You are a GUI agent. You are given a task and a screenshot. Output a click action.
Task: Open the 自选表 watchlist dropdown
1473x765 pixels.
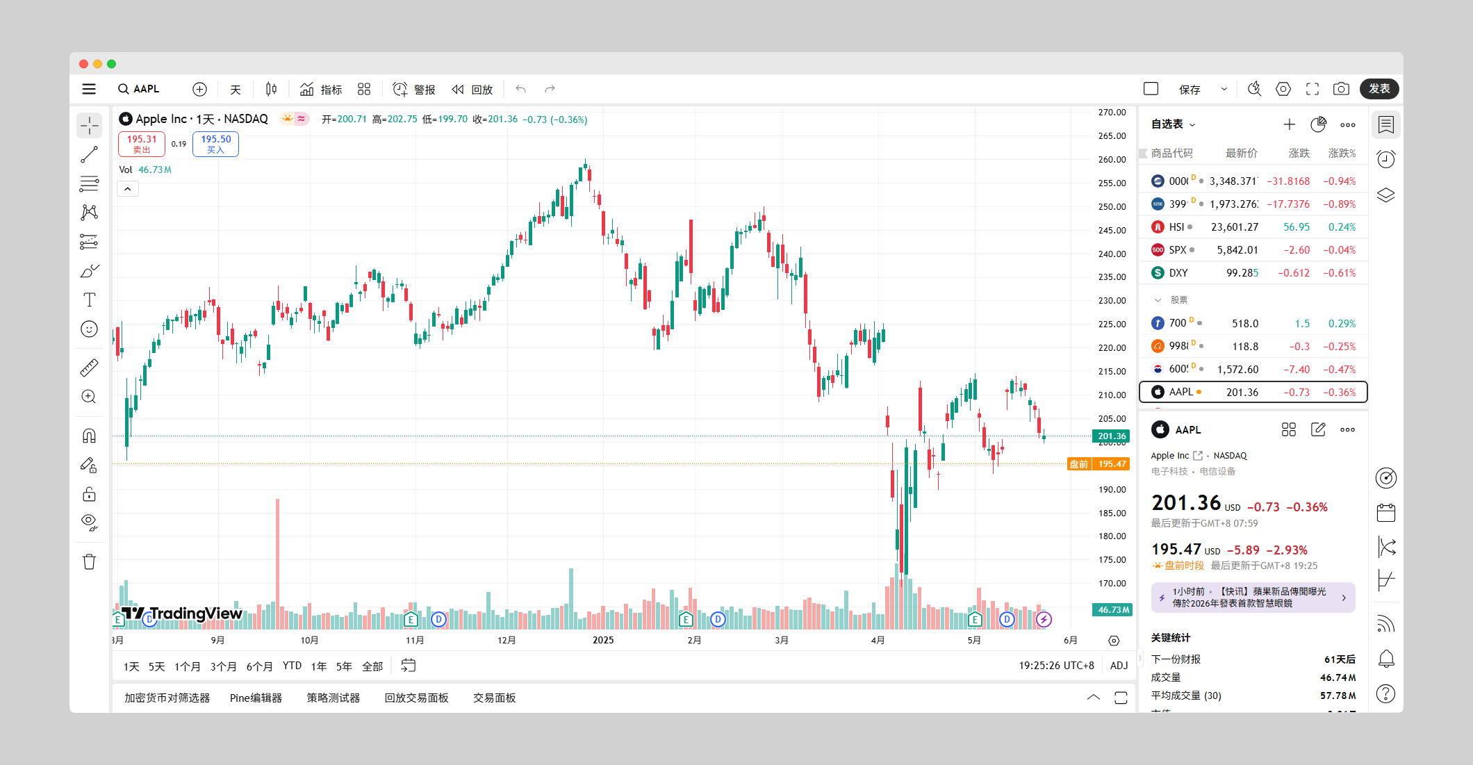click(x=1173, y=124)
